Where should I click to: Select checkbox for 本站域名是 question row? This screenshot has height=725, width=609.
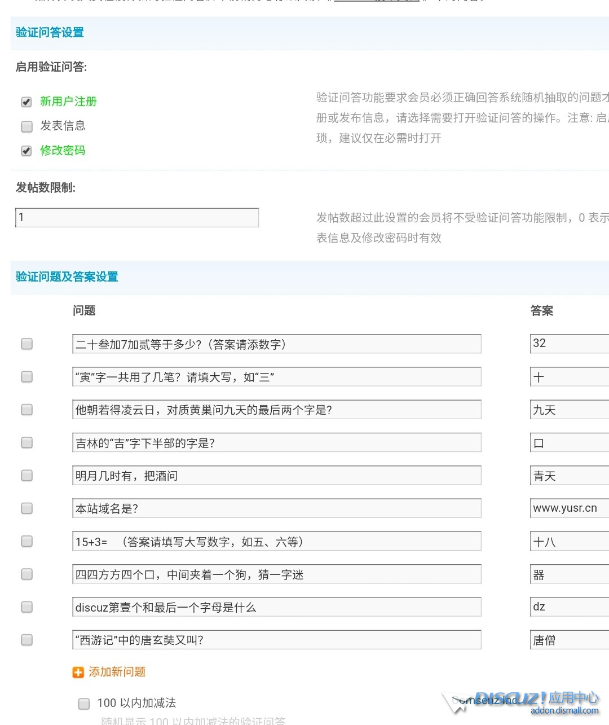(27, 508)
